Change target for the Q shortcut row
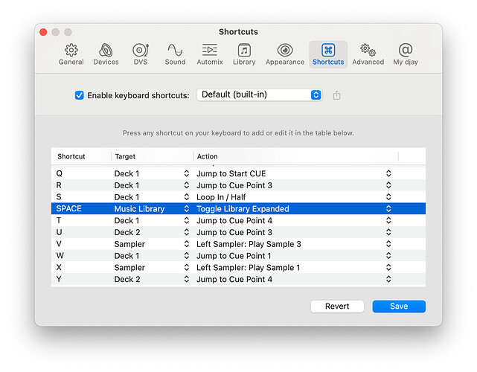477x372 pixels. click(186, 173)
